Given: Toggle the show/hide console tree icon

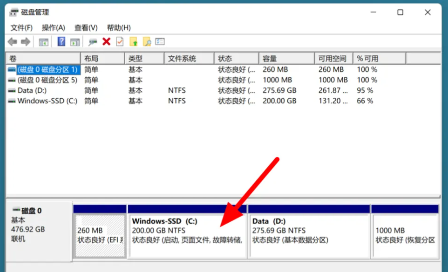Looking at the screenshot, I should [x=43, y=42].
